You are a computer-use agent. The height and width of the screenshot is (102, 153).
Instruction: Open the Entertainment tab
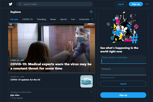click(x=84, y=19)
